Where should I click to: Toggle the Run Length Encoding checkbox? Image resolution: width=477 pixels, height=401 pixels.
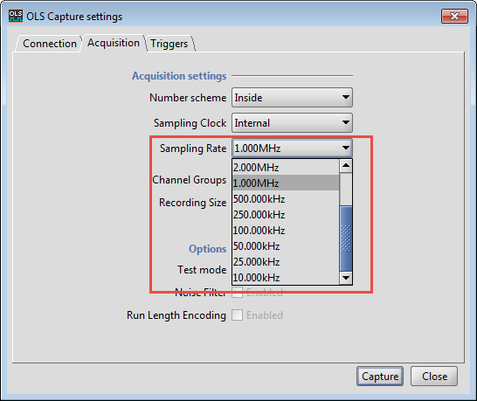[x=237, y=315]
